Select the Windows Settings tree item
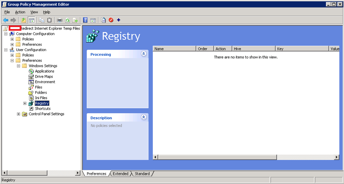 (x=43, y=66)
